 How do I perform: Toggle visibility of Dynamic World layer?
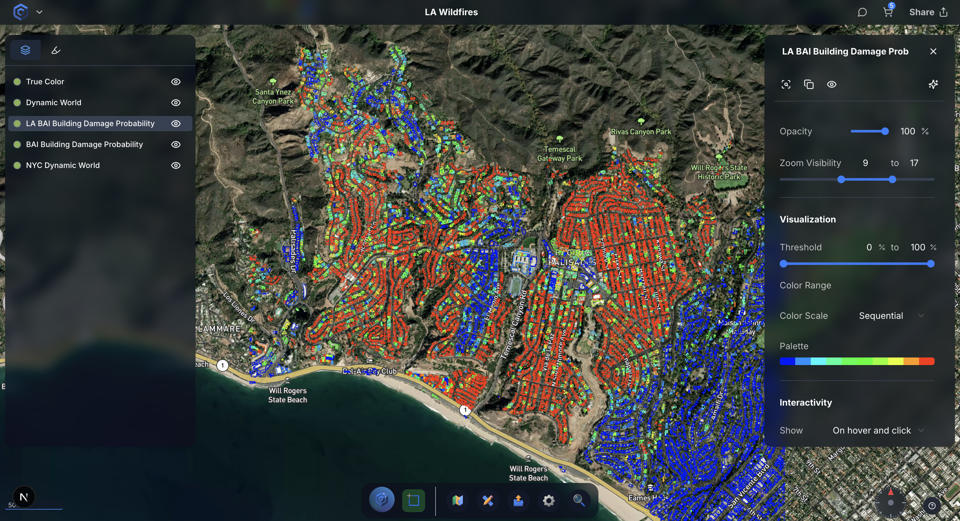[x=176, y=103]
